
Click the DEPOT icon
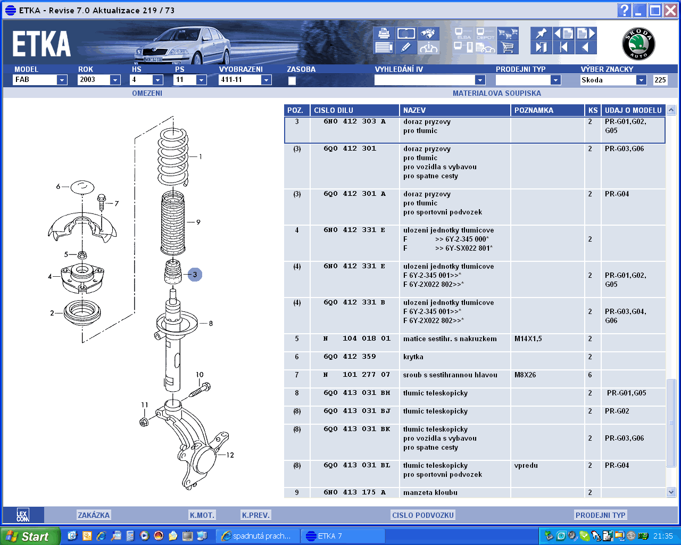pos(486,34)
